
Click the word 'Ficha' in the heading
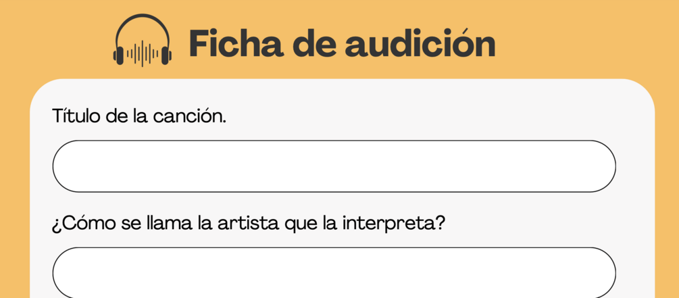coord(236,43)
